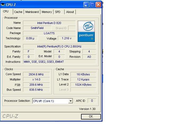Click the Version 1.30 text
This screenshot has width=169, height=135.
[87, 109]
